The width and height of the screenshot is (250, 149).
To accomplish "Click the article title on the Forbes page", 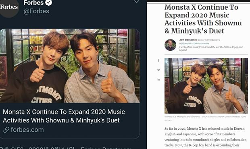I will [x=203, y=19].
